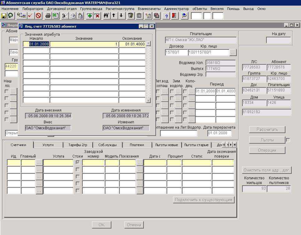This screenshot has height=235, width=301.
Task: Open the Лаборатория menu
Action: [x=33, y=9]
